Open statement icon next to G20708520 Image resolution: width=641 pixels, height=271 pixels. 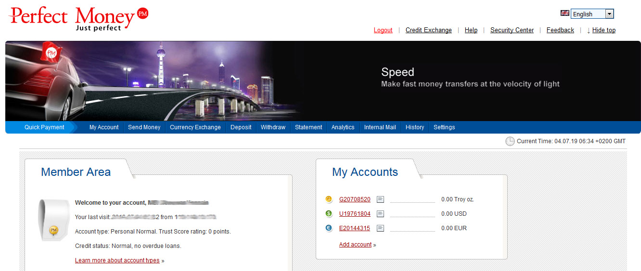point(380,199)
